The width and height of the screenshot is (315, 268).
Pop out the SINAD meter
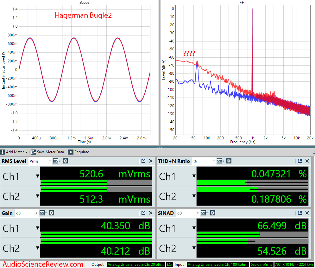coord(300,213)
